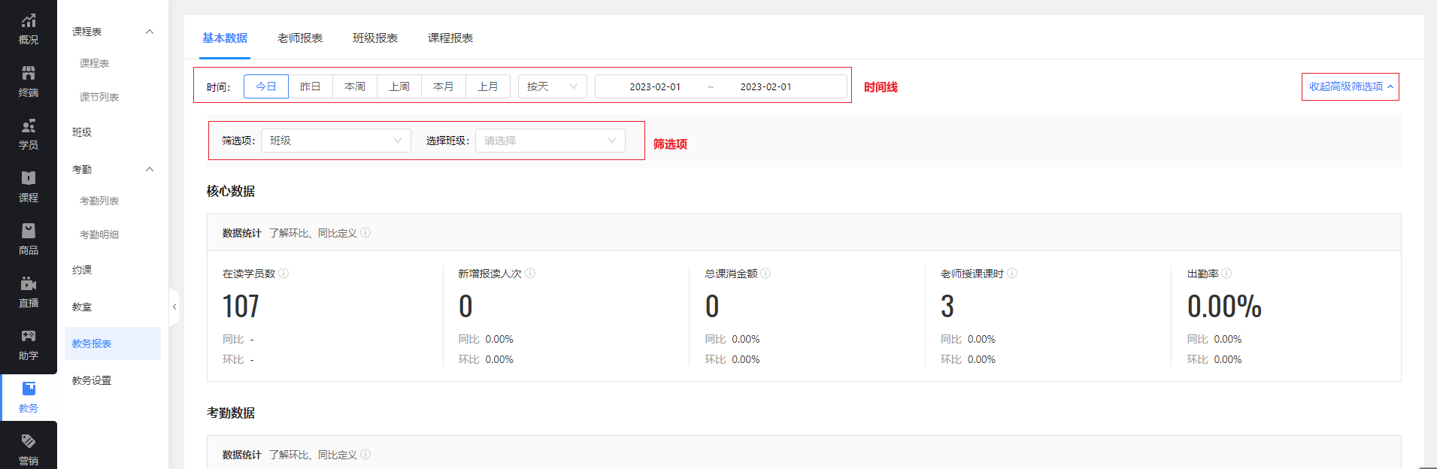Select the 昨日 time range
The width and height of the screenshot is (1437, 469).
point(311,86)
